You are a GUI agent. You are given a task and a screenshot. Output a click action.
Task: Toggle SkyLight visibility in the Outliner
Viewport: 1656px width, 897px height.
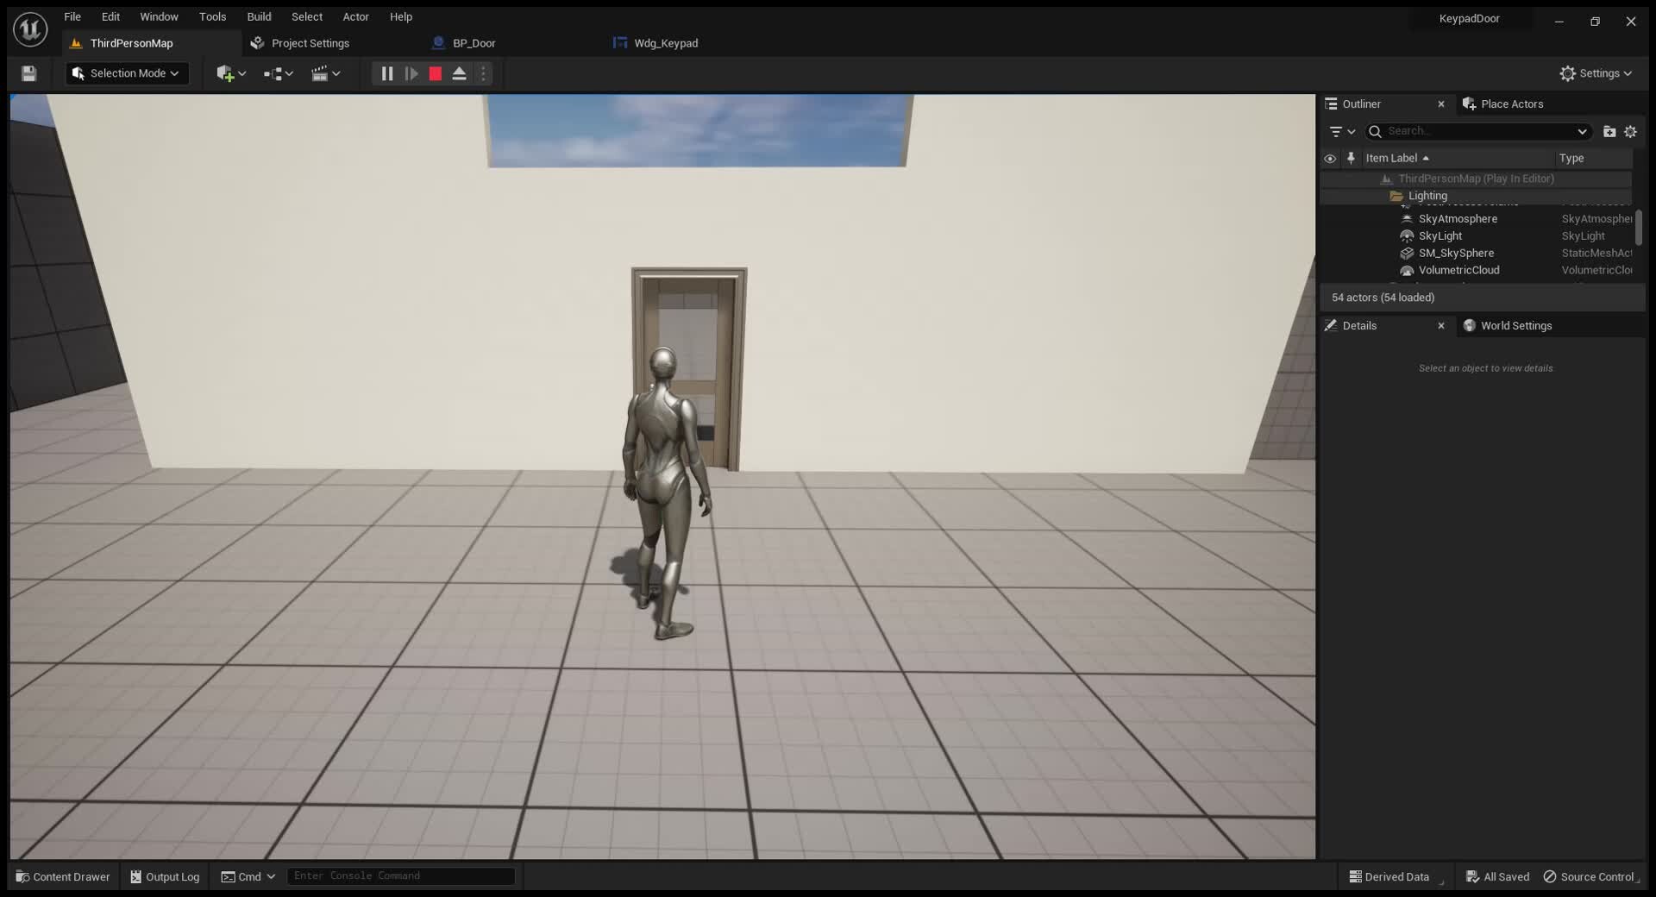click(1331, 235)
